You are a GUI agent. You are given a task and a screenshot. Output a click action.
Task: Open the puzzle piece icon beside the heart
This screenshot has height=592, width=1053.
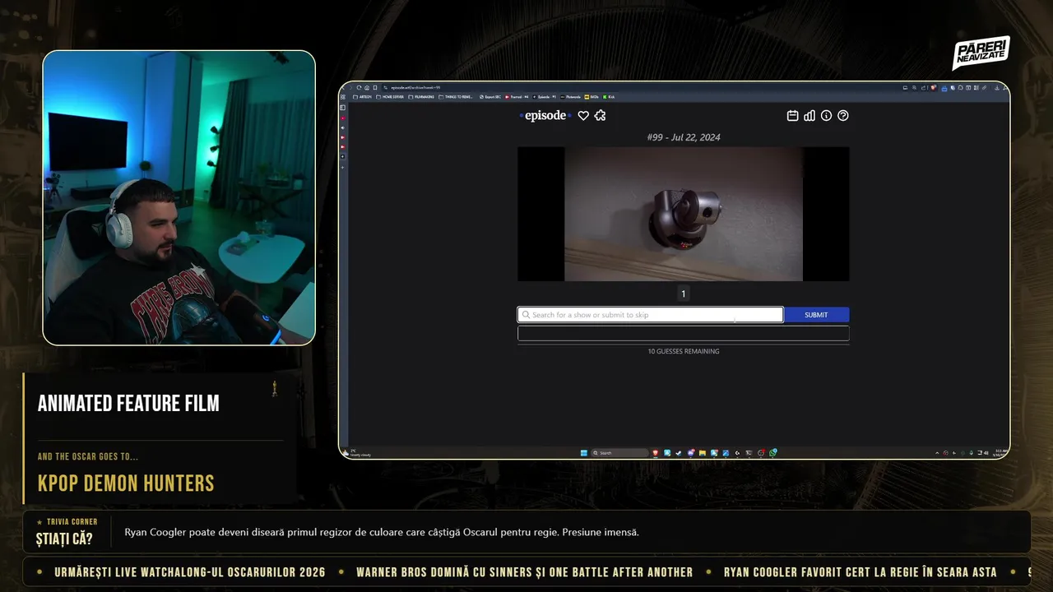(600, 116)
